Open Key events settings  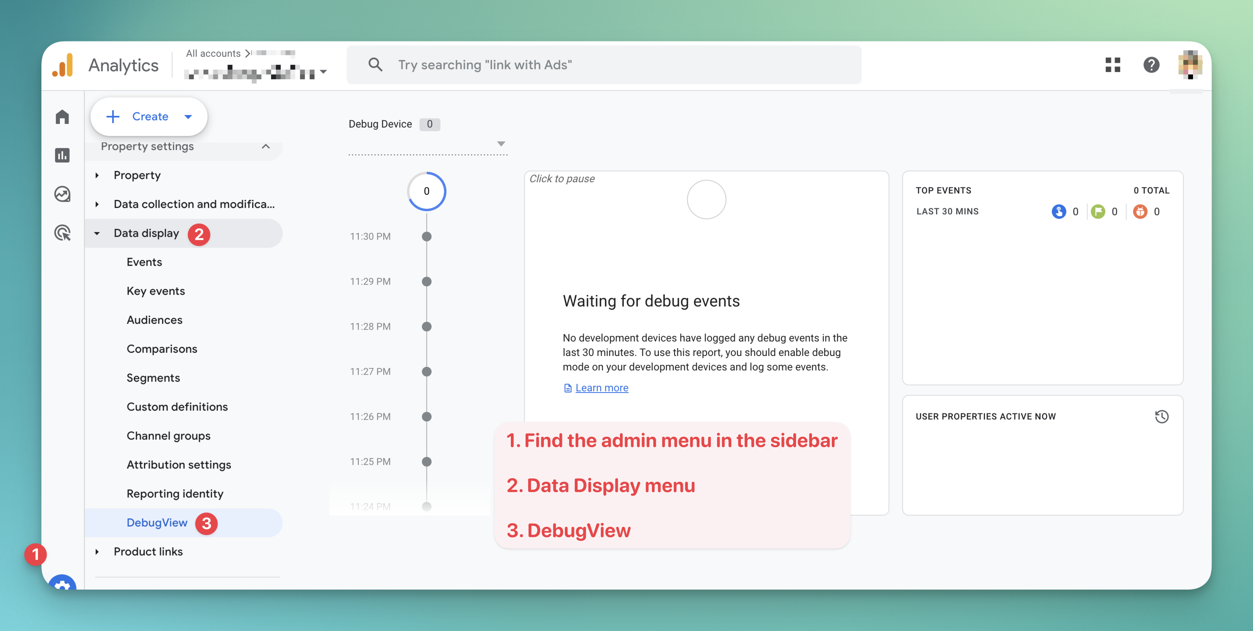click(x=156, y=291)
